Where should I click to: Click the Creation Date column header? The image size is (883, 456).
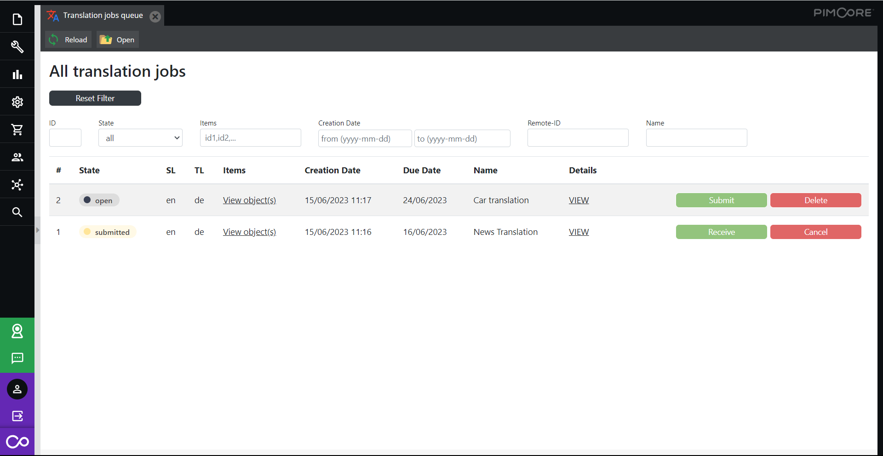(333, 170)
